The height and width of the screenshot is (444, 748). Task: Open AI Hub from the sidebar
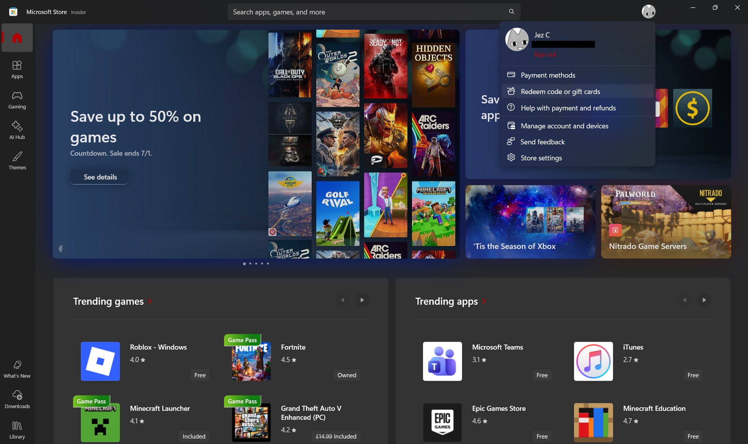coord(17,130)
